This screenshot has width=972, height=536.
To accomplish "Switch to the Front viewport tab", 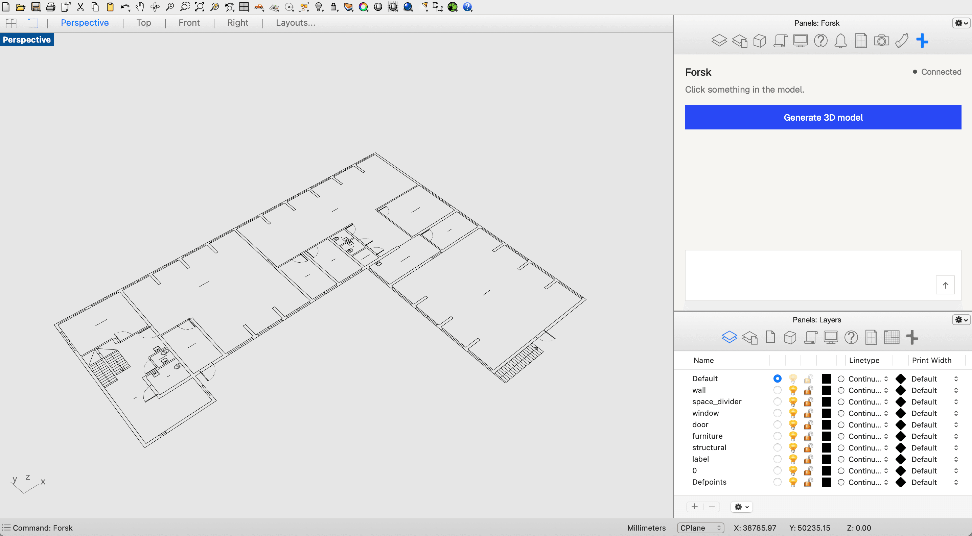I will [x=189, y=23].
